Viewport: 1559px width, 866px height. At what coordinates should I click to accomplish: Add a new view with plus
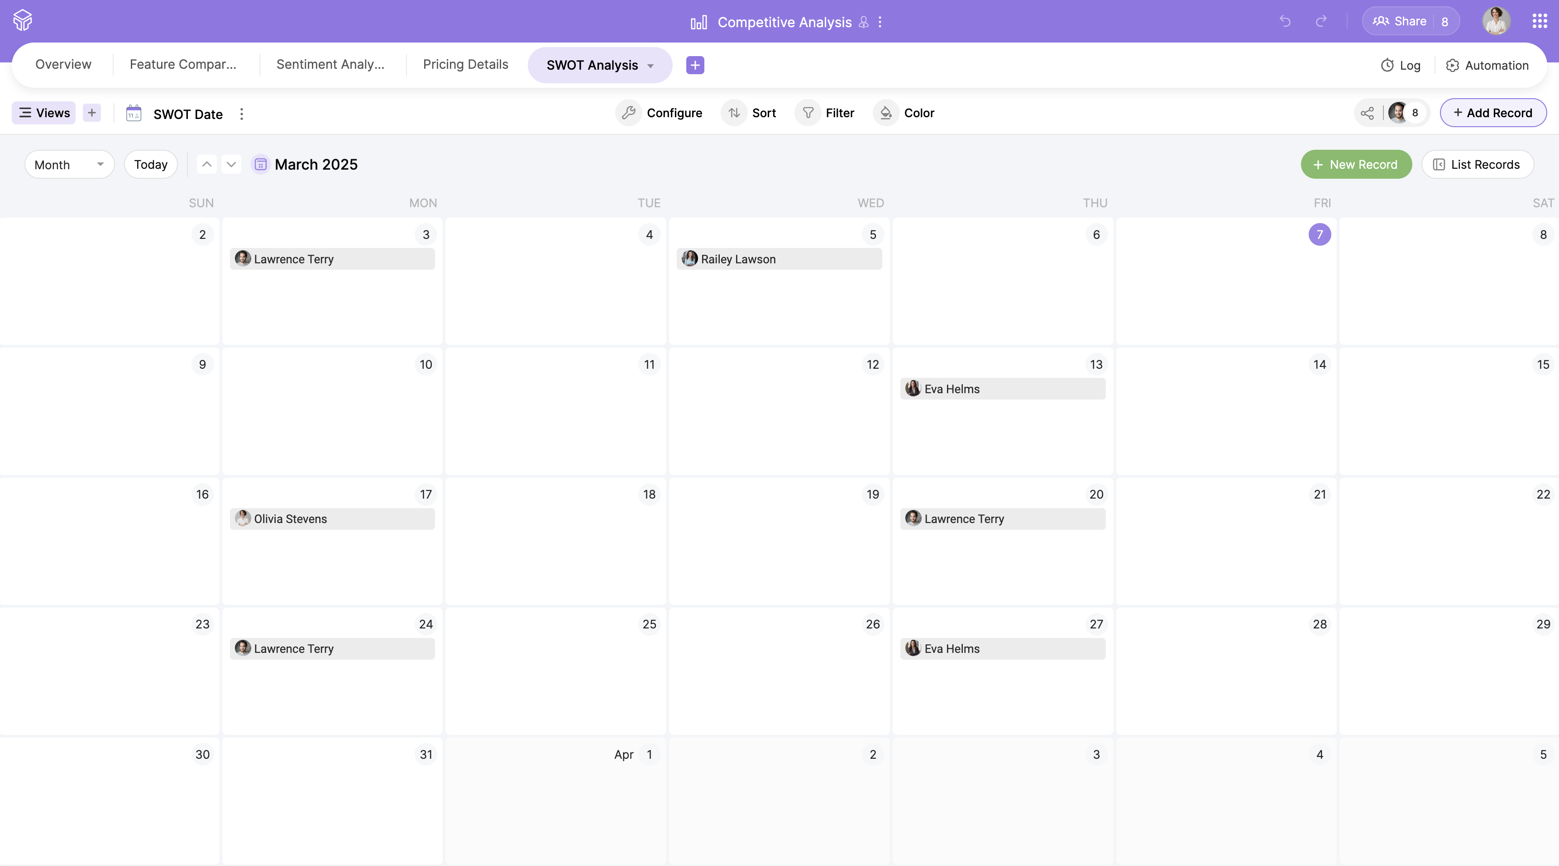(x=92, y=113)
